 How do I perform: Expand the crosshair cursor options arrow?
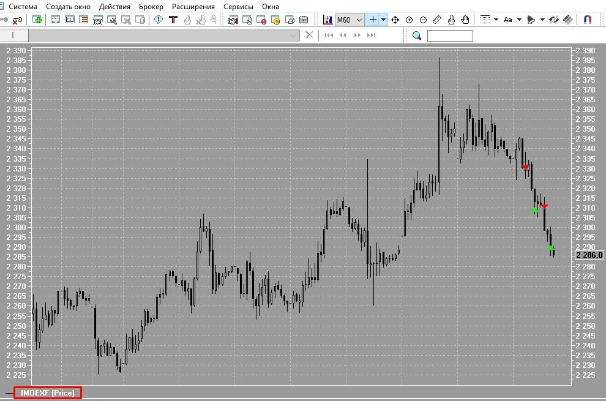click(383, 20)
